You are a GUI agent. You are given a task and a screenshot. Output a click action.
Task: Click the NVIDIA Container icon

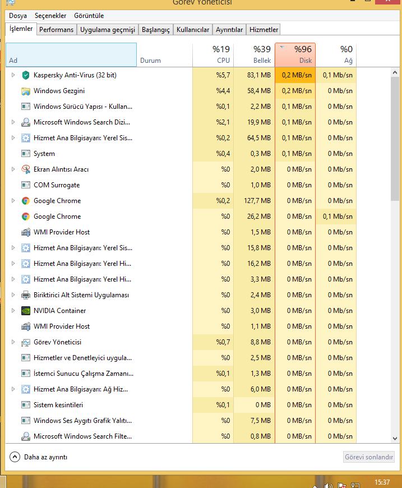[26, 311]
